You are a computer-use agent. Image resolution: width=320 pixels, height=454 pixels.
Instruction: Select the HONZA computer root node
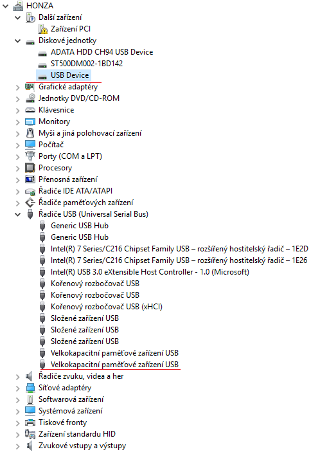(40, 6)
